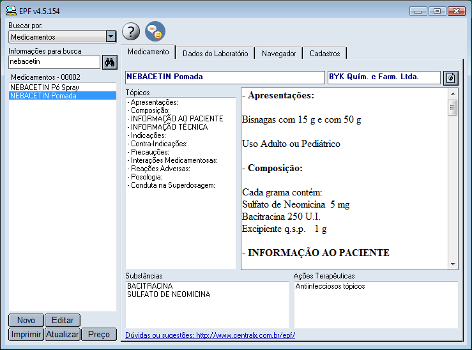Click the EPF application icon in title bar
Viewport: 472px width, 350px height.
pyautogui.click(x=11, y=11)
